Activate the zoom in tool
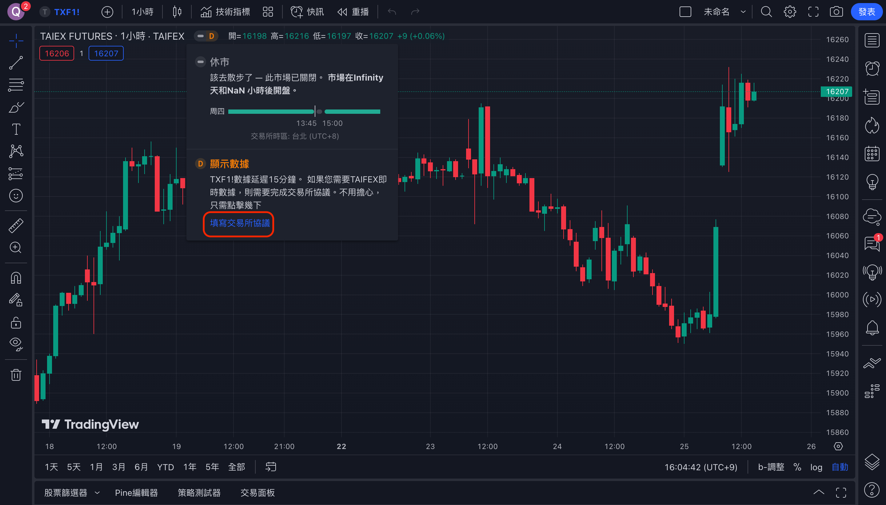 click(16, 248)
